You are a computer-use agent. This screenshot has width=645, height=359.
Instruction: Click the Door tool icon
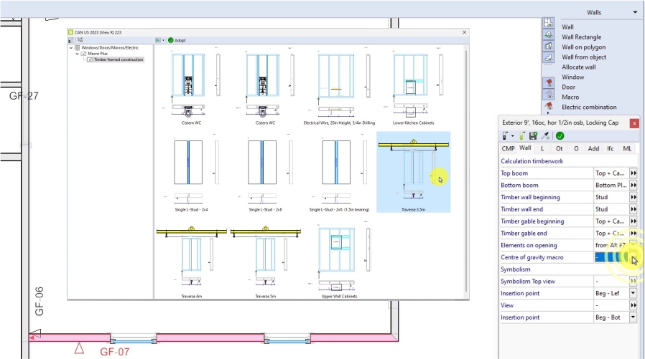(x=548, y=87)
